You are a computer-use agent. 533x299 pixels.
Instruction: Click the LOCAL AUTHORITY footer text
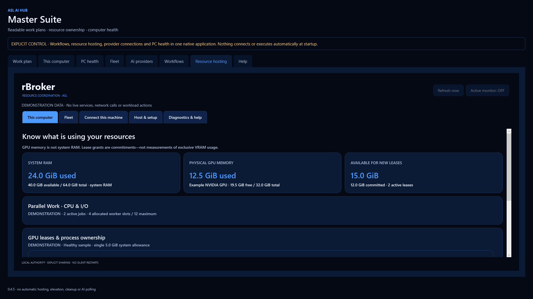tap(60, 262)
